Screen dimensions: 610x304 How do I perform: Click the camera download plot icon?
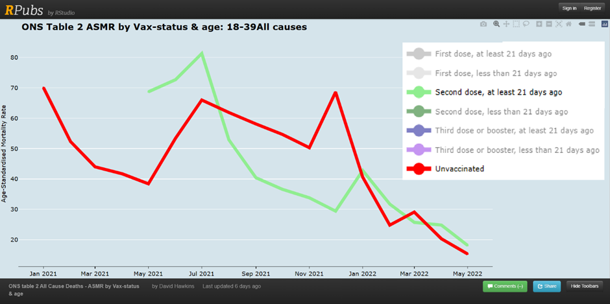tap(483, 24)
